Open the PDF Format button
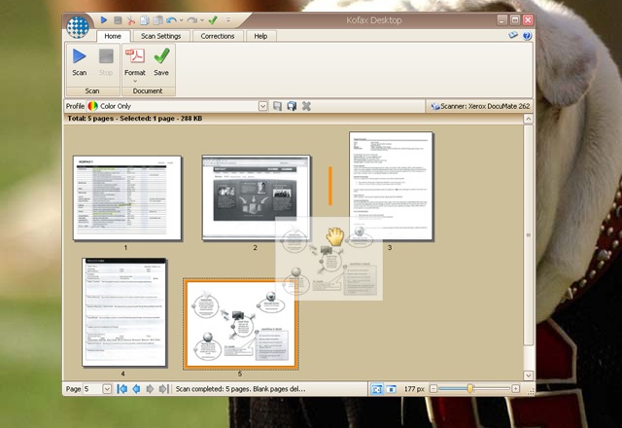 135,61
